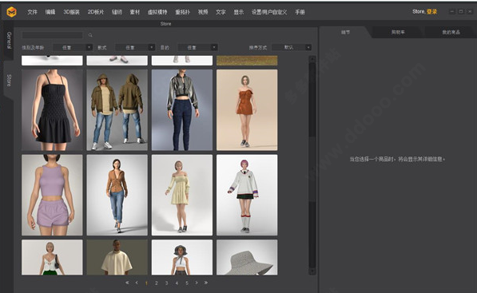The height and width of the screenshot is (293, 477).
Task: Go to page 3 of store results
Action: tap(166, 283)
